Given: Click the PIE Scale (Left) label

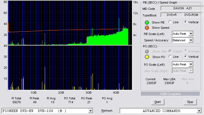Looking at the screenshot, I should (x=154, y=34).
